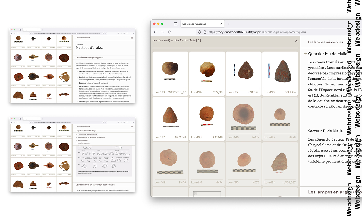Open Firefox application menu in Méthode d'analyse heading window
Image resolution: width=362 pixels, height=217 pixels.
coord(133,33)
